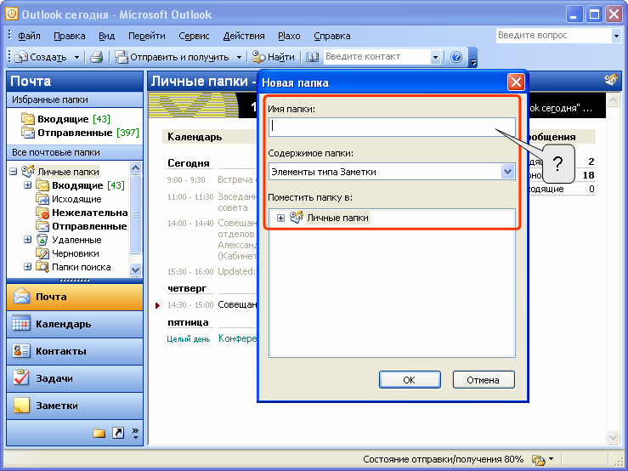The width and height of the screenshot is (628, 471).
Task: Expand the Папки поиска node
Action: click(x=27, y=267)
